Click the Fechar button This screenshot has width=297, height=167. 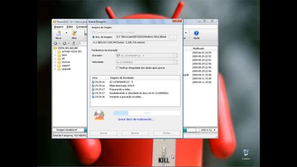(167, 133)
